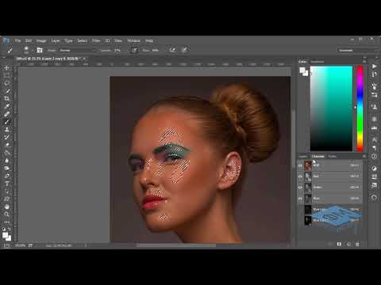Screen dimensions: 381x285
Task: Select the Spot Healing Brush tool
Action: click(x=7, y=114)
